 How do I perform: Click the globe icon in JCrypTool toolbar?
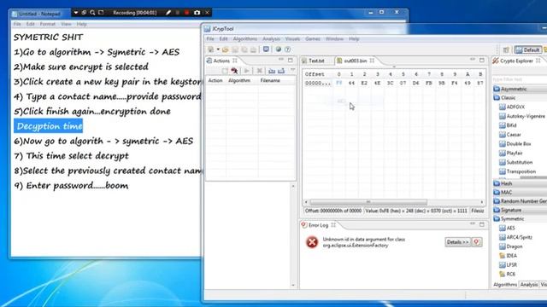click(279, 49)
